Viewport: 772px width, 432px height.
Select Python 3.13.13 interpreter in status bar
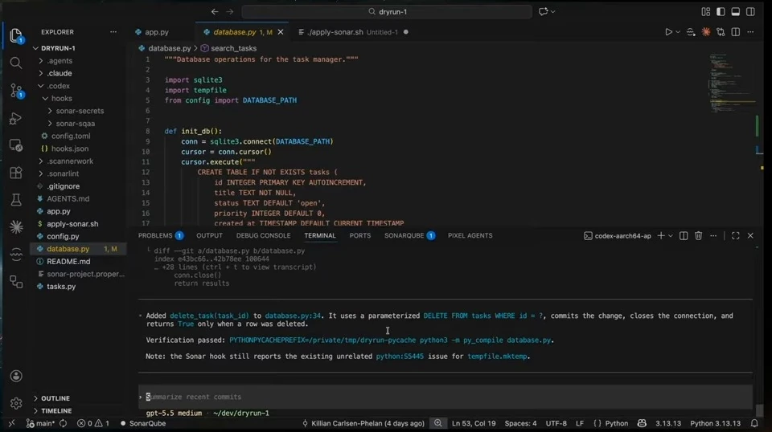pos(715,423)
